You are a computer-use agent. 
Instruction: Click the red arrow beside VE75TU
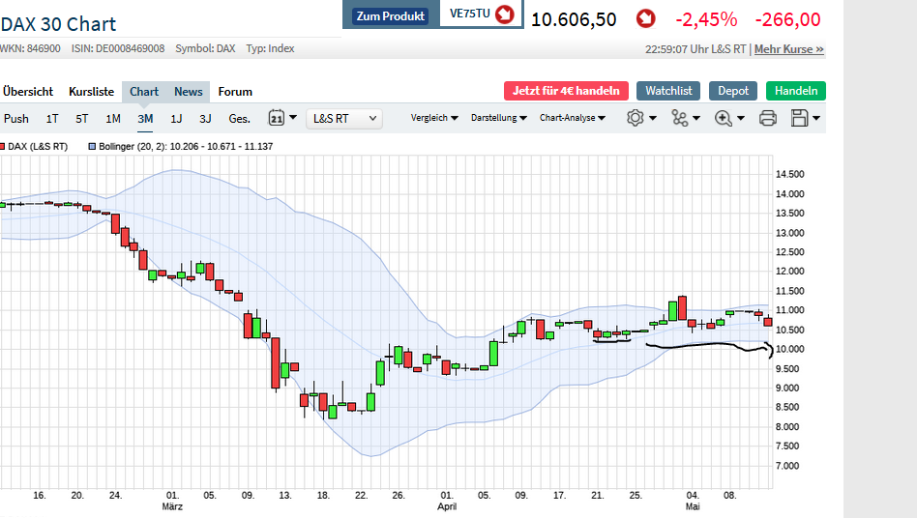click(504, 15)
